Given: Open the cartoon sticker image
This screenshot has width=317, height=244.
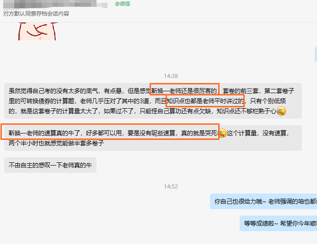Looking at the screenshot, I should [37, 31].
